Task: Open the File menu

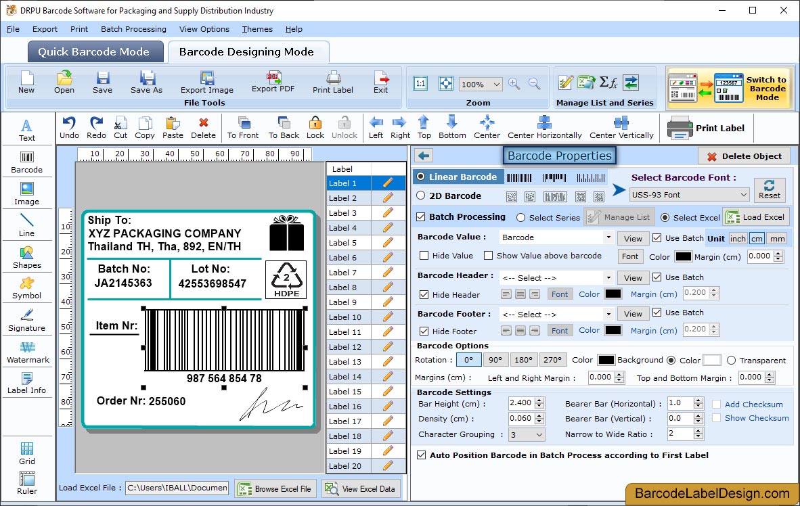Action: click(13, 29)
